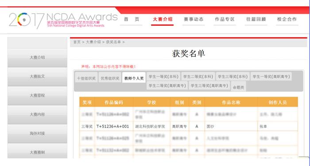Image resolution: width=310 pixels, height=166 pixels.
Task: Click the 获奖名单 page heading
Action: pyautogui.click(x=188, y=53)
